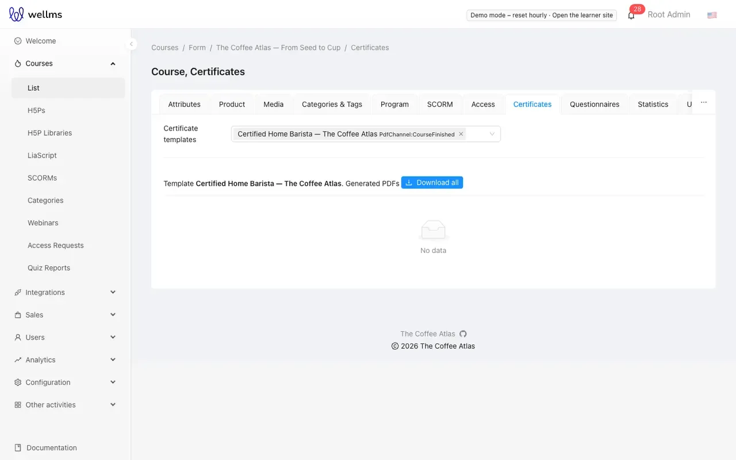
Task: Click the Configuration gear icon
Action: pyautogui.click(x=18, y=382)
